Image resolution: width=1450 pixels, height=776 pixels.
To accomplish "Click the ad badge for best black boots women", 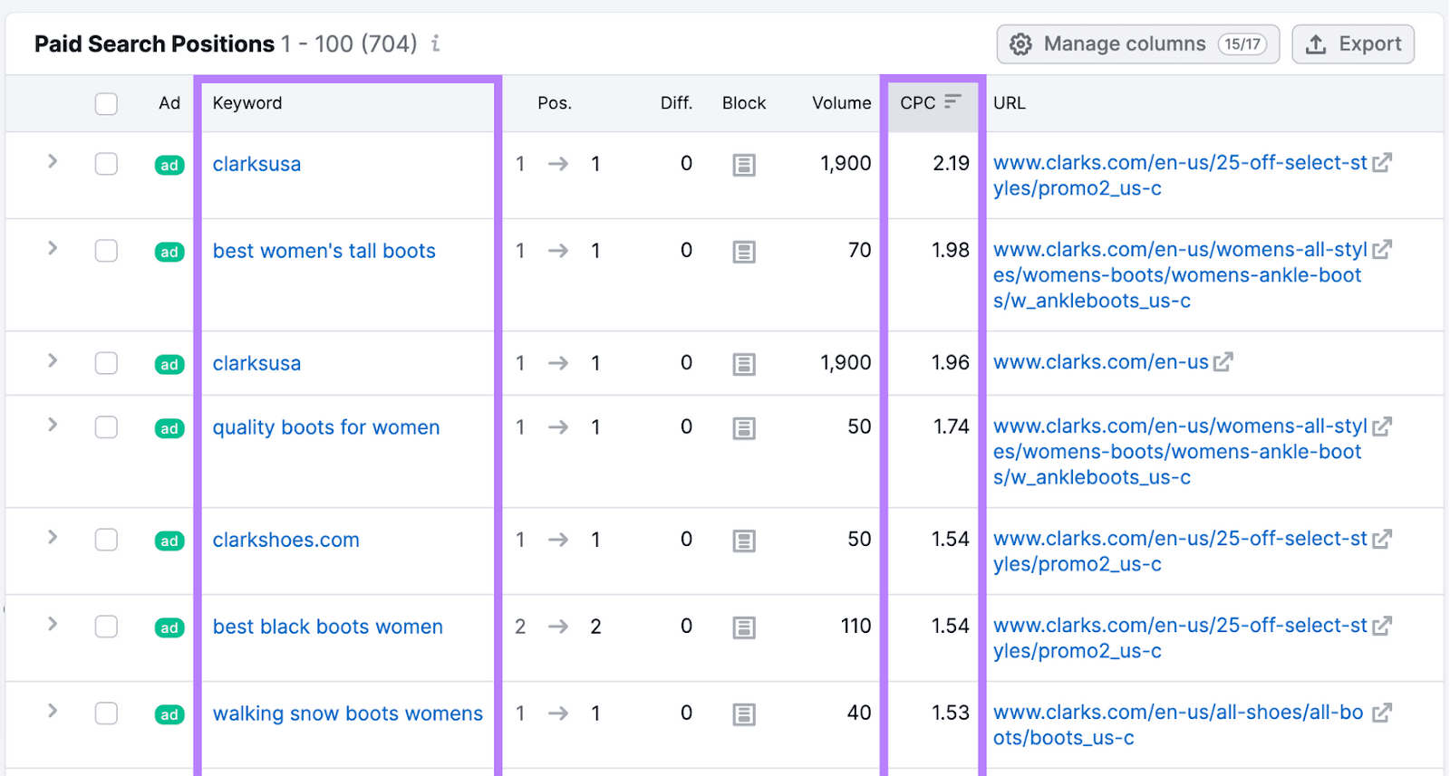I will [169, 628].
